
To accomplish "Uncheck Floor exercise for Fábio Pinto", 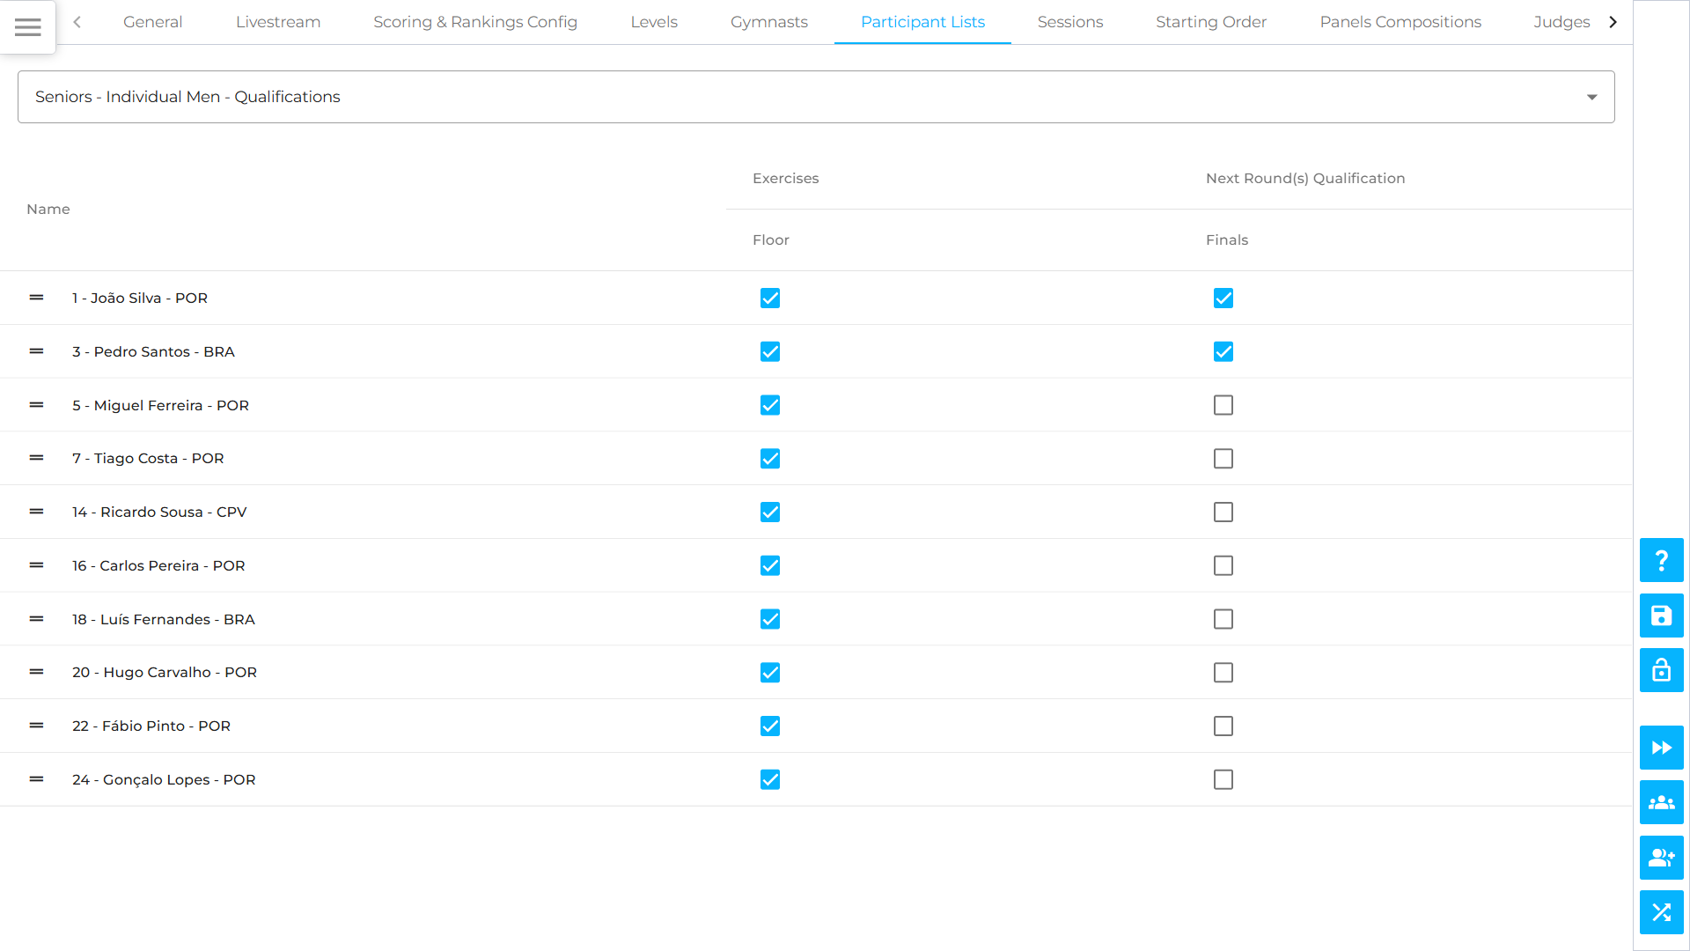I will click(770, 726).
